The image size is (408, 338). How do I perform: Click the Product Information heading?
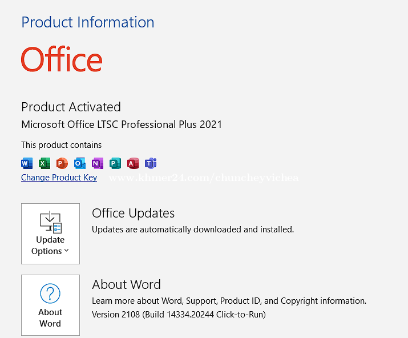[x=87, y=22]
